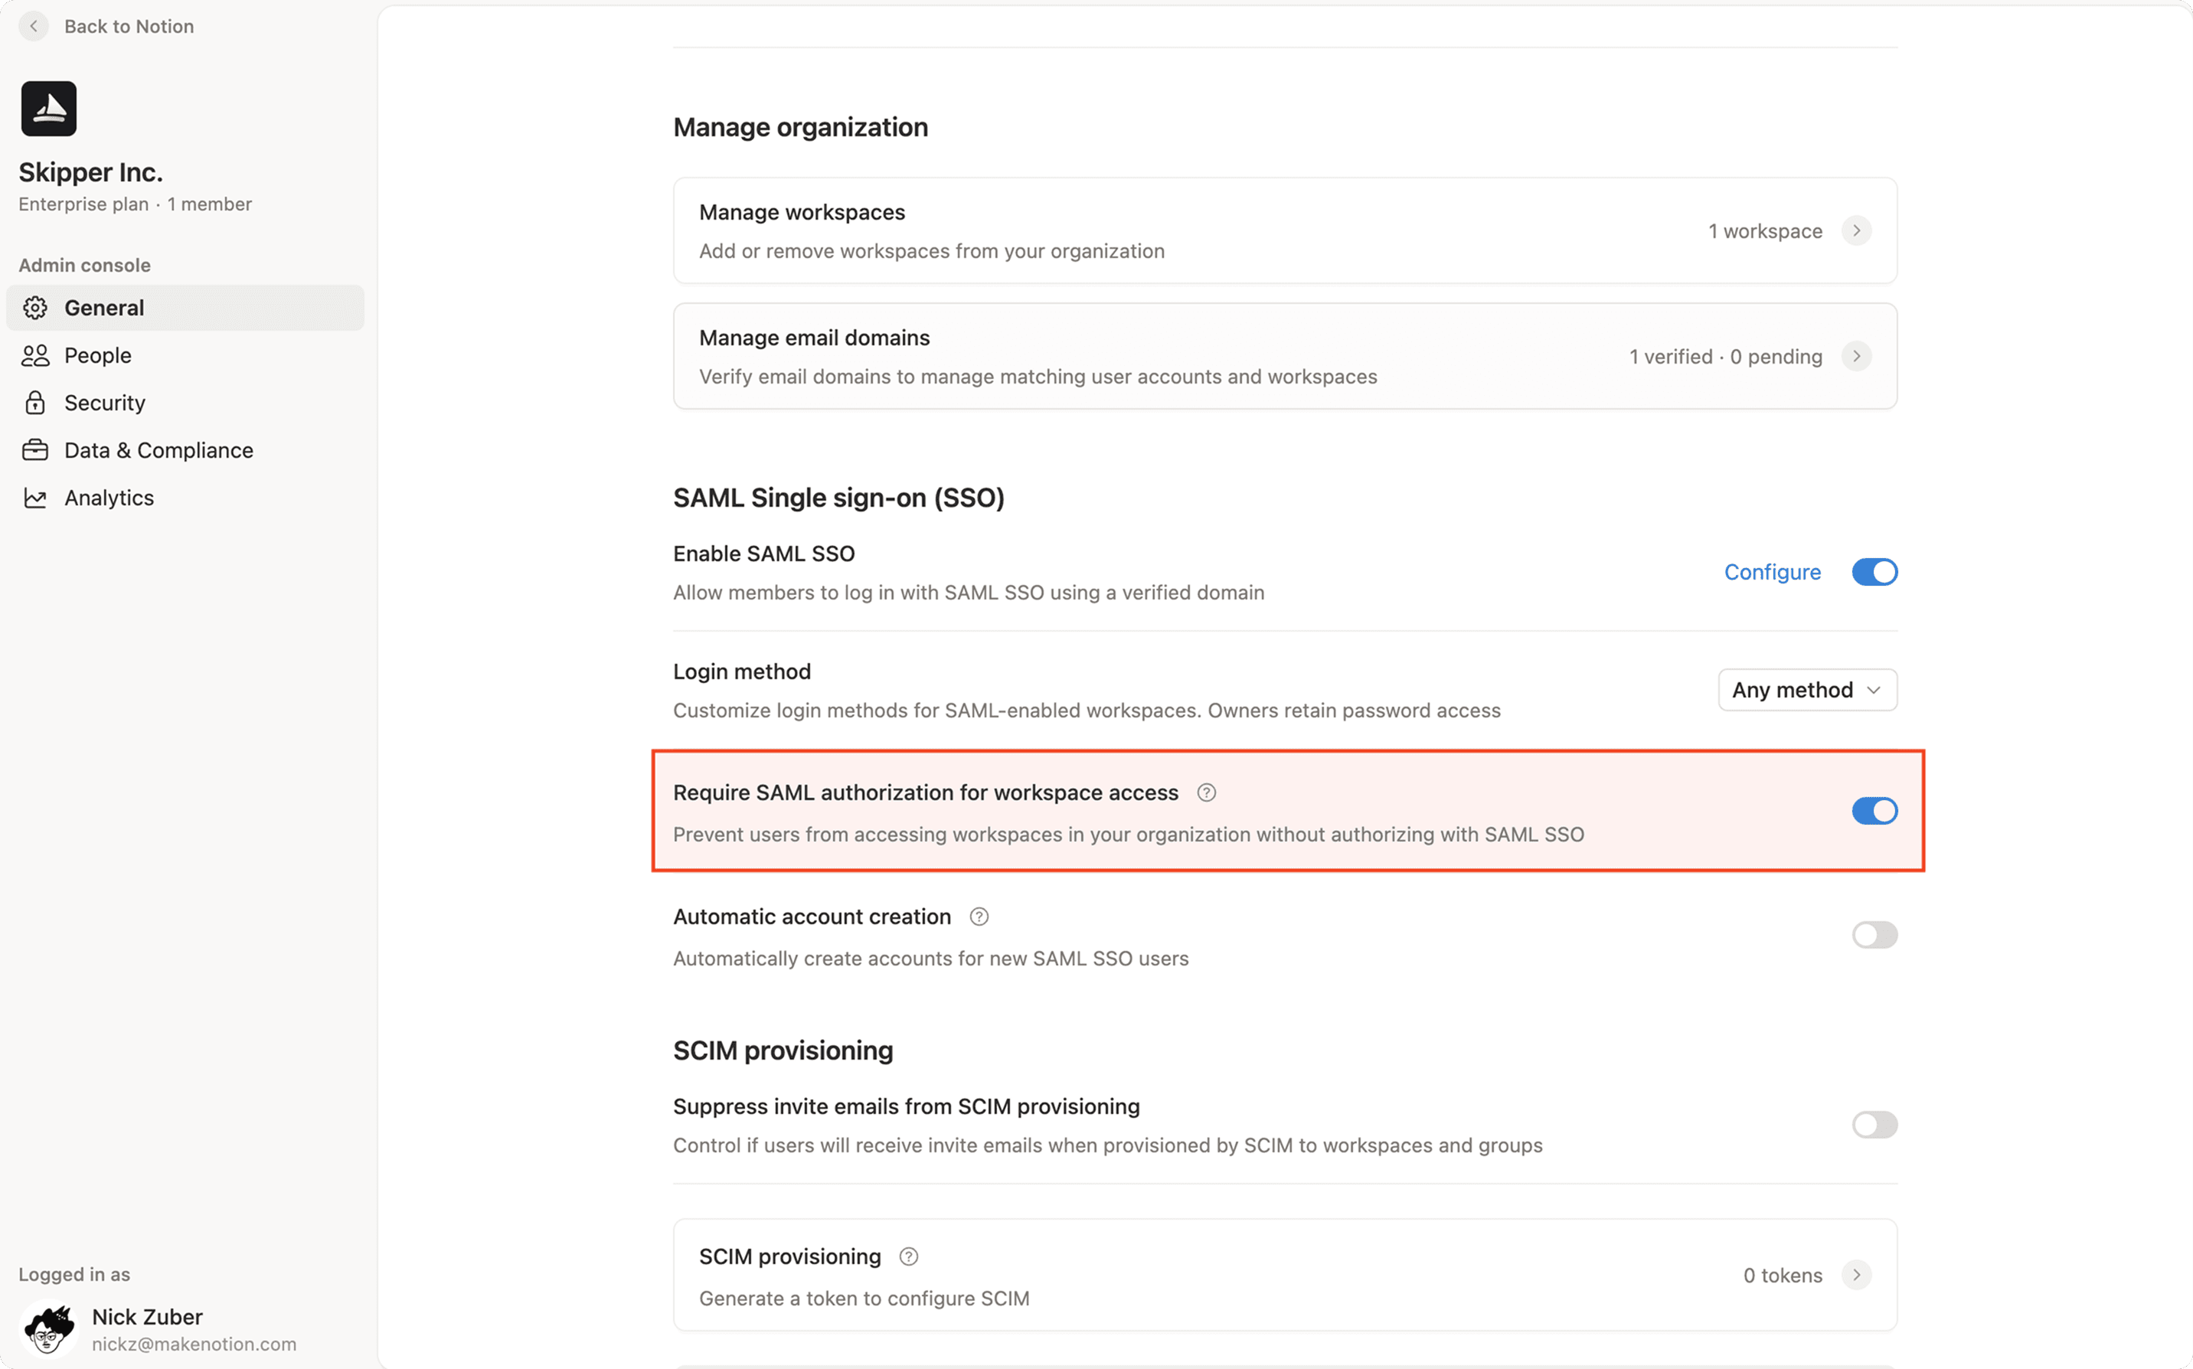This screenshot has height=1369, width=2193.
Task: Disable the Enable SAML SSO toggle
Action: 1874,571
